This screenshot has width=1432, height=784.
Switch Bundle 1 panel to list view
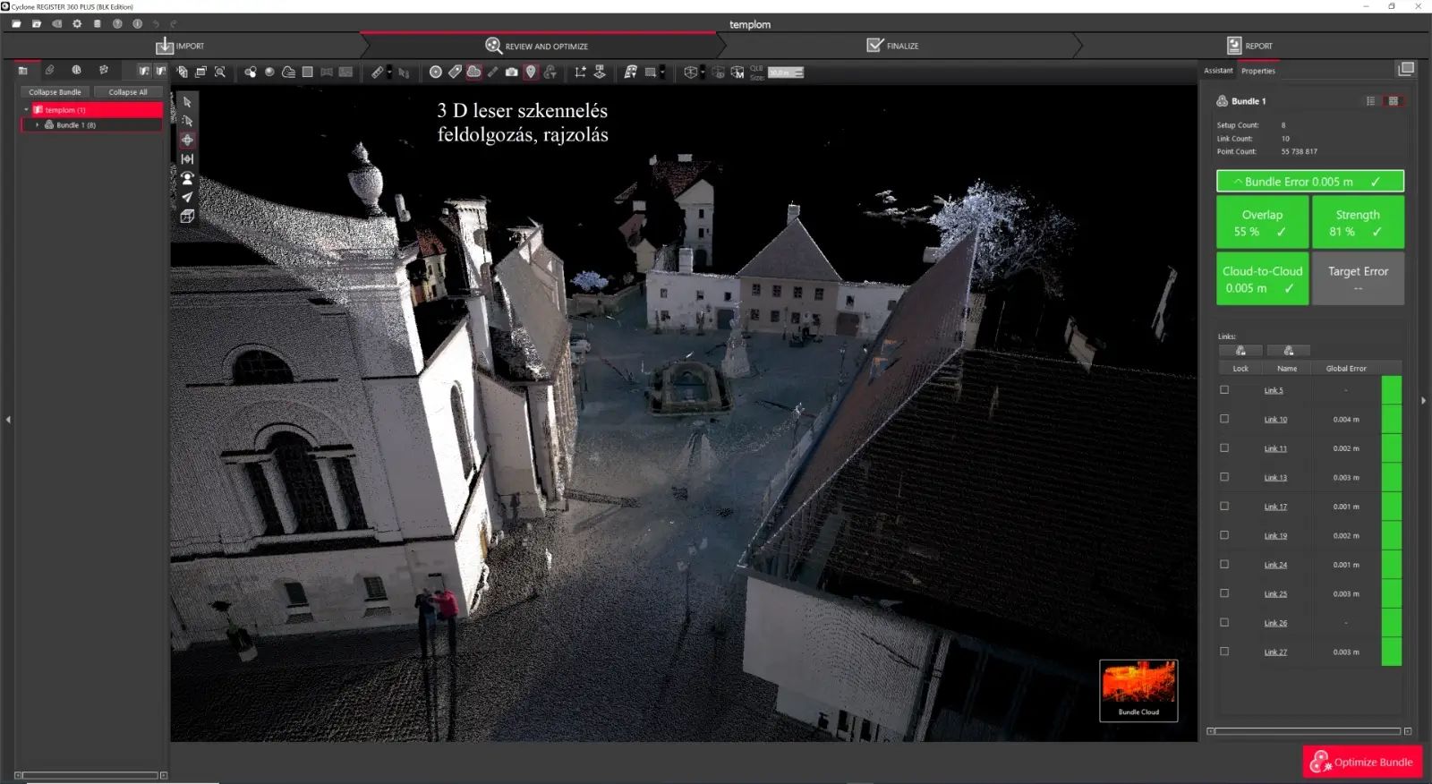(x=1370, y=101)
